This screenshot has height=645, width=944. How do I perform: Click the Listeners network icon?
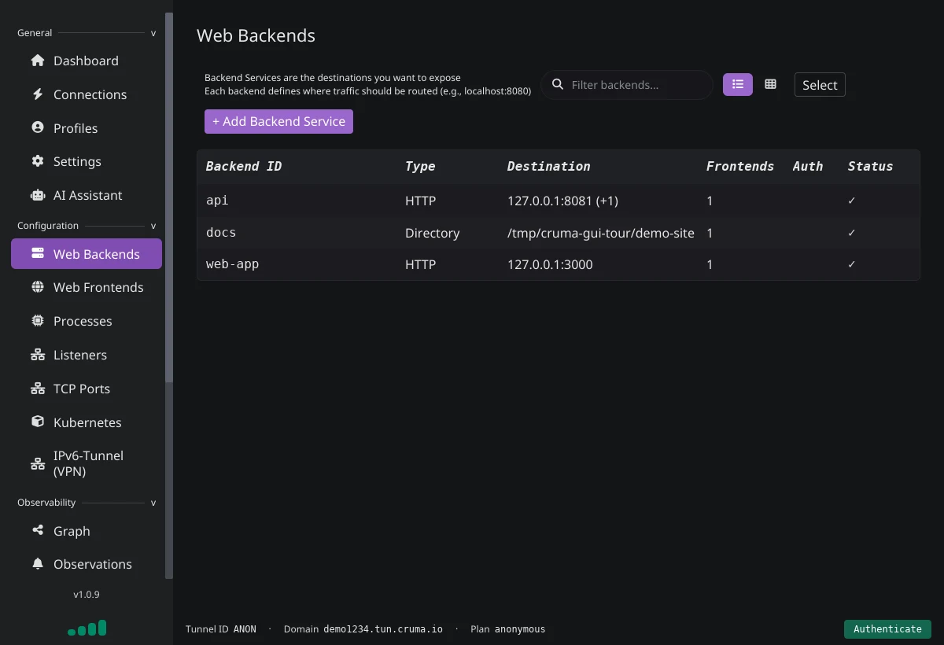[x=37, y=355]
